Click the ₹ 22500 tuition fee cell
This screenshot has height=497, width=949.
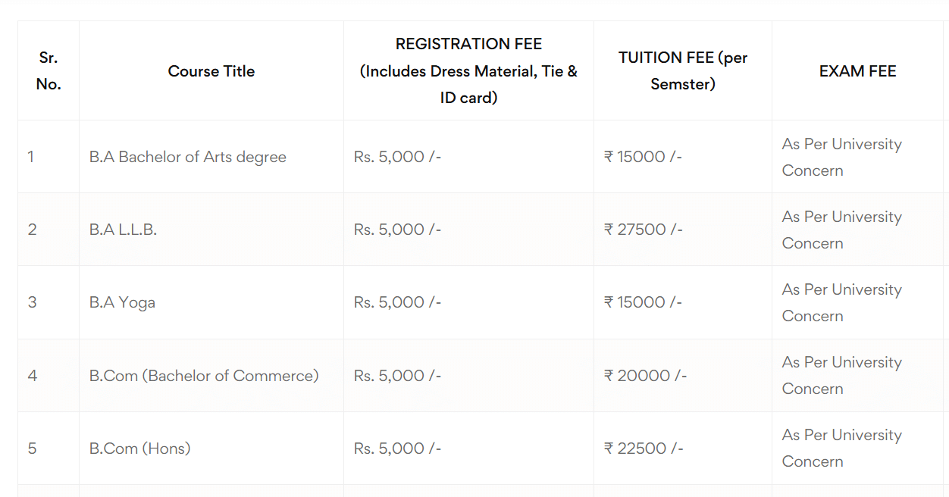click(x=644, y=449)
